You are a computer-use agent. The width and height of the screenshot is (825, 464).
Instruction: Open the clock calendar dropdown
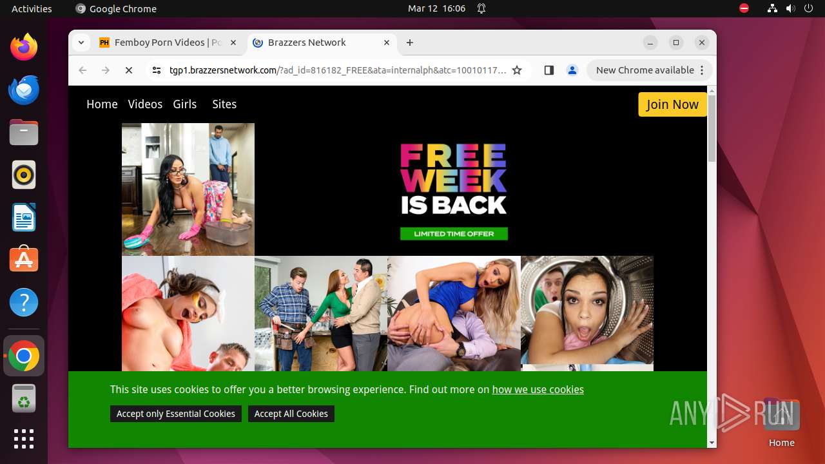click(436, 9)
